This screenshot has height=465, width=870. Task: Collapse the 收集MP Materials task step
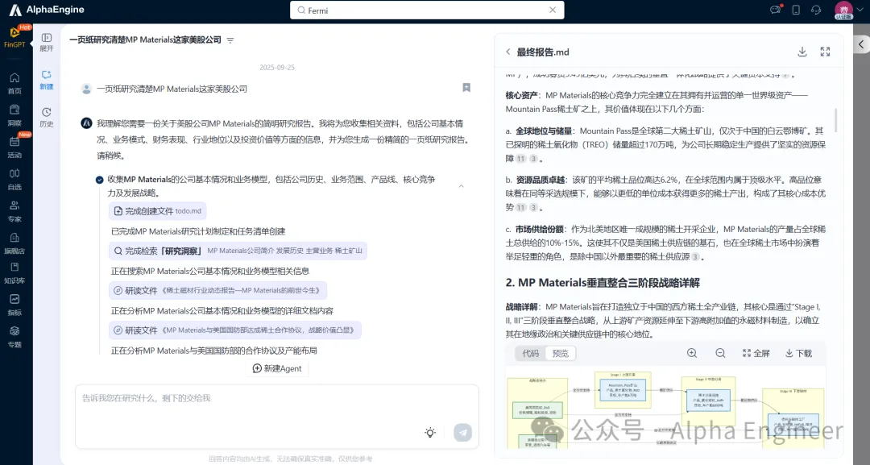tap(462, 186)
